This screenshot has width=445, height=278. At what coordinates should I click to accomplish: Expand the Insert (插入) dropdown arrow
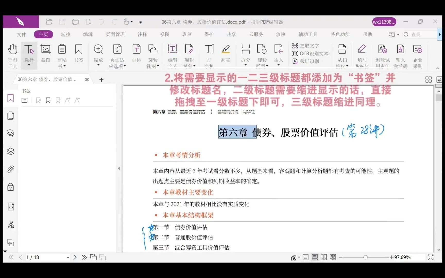click(278, 65)
